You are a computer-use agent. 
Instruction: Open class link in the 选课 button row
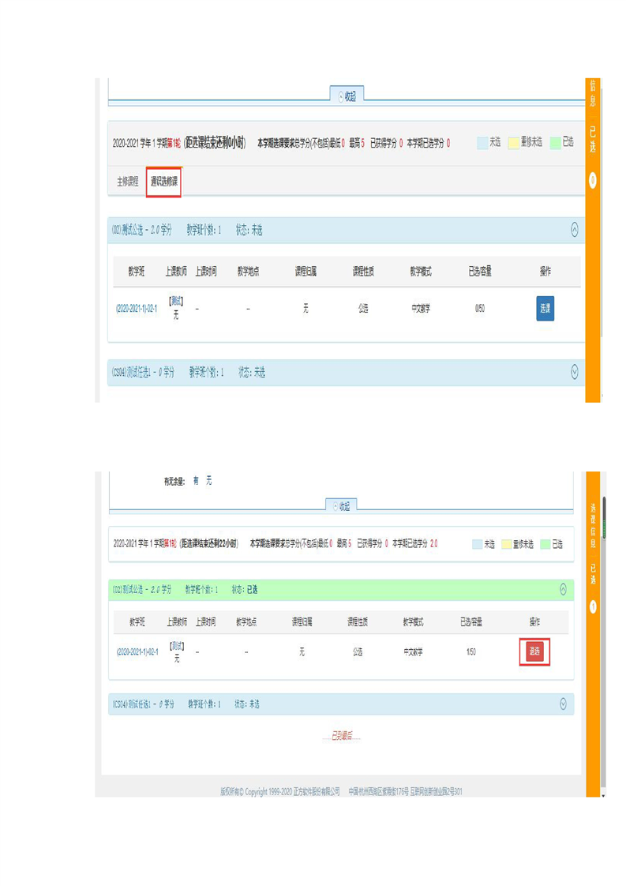coord(137,309)
